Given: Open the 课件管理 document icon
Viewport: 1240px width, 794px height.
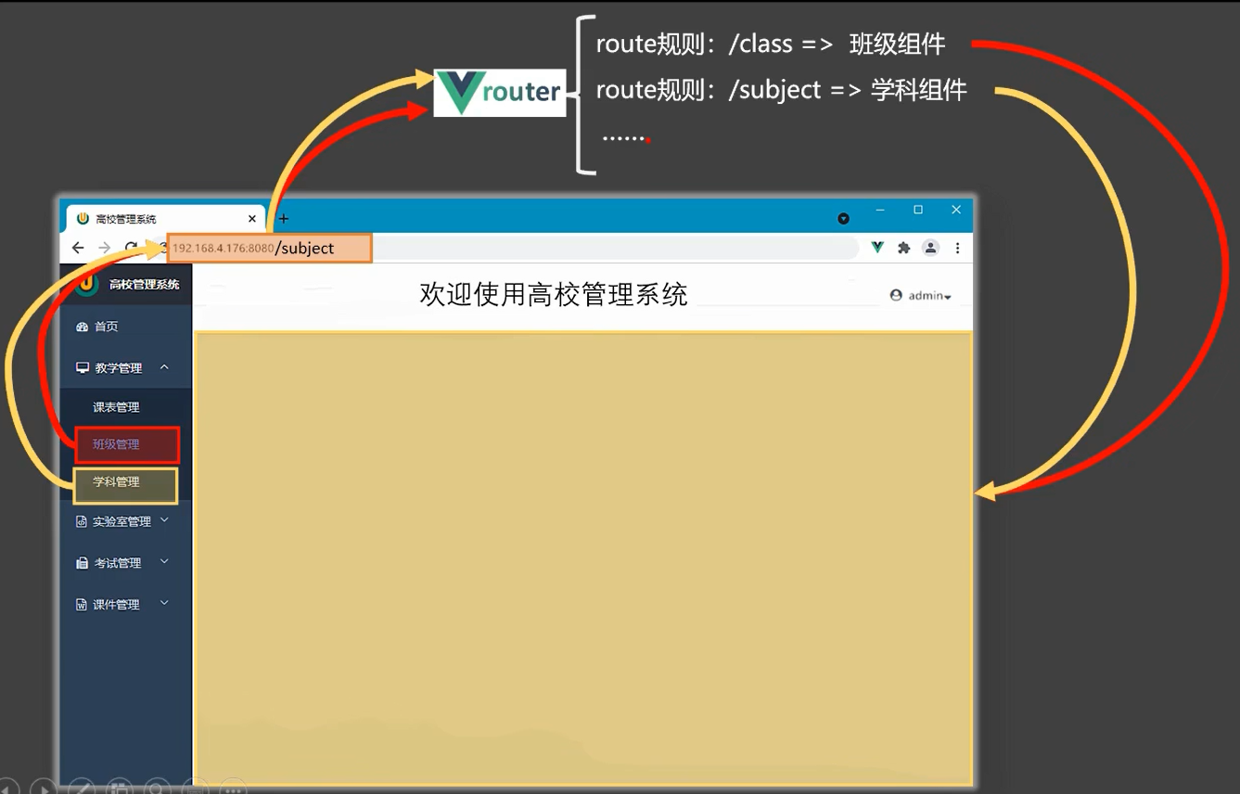Looking at the screenshot, I should pos(82,603).
